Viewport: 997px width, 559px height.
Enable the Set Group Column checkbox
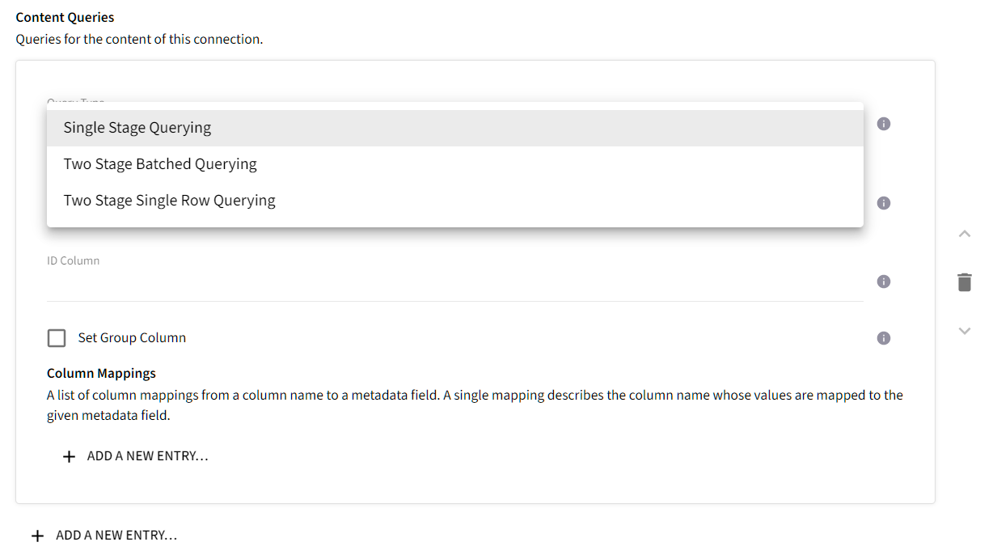[56, 337]
